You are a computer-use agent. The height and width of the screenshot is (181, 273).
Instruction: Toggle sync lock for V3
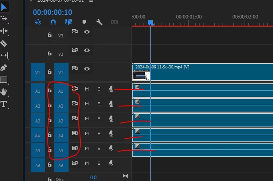[x=75, y=32]
